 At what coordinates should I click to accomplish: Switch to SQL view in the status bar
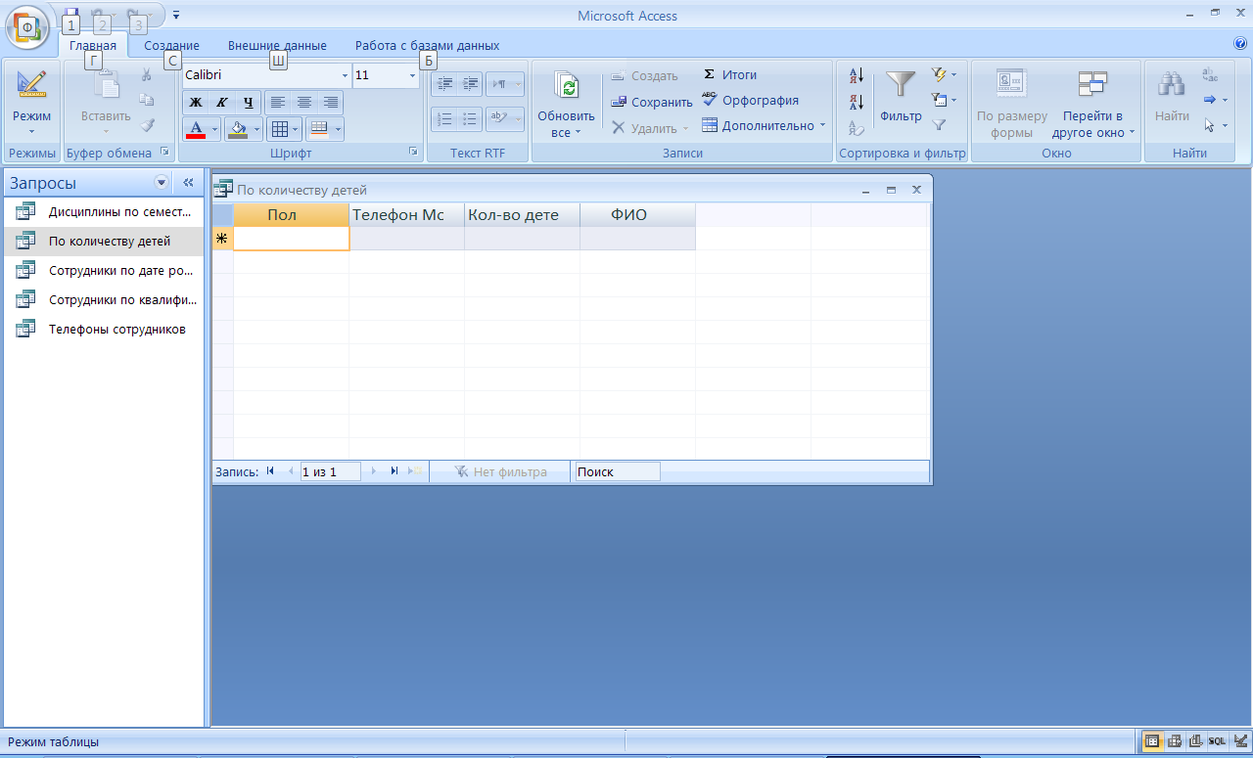[x=1217, y=741]
